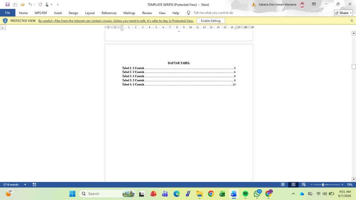Open Microsoft Edge from the taskbar
The height and width of the screenshot is (200, 356).
(x=176, y=194)
